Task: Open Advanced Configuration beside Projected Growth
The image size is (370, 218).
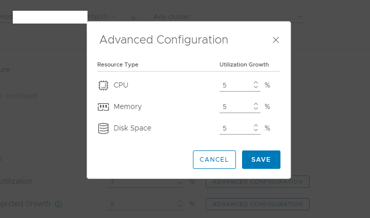Action: 257,204
